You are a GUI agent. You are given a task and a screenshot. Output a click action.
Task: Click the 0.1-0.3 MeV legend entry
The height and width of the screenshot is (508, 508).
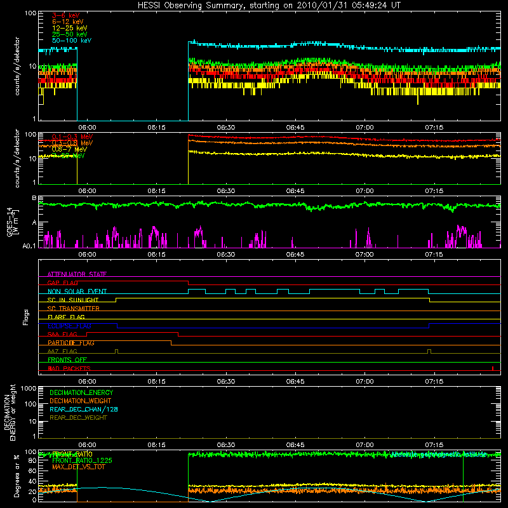72,137
